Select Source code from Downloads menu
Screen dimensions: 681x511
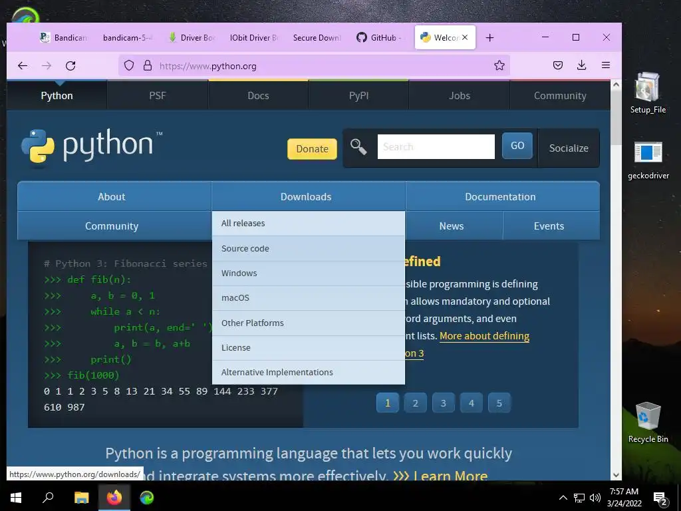click(309, 249)
